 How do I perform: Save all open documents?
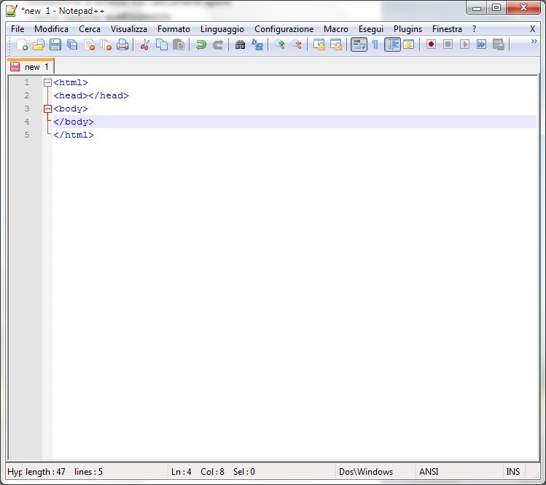pyautogui.click(x=72, y=44)
